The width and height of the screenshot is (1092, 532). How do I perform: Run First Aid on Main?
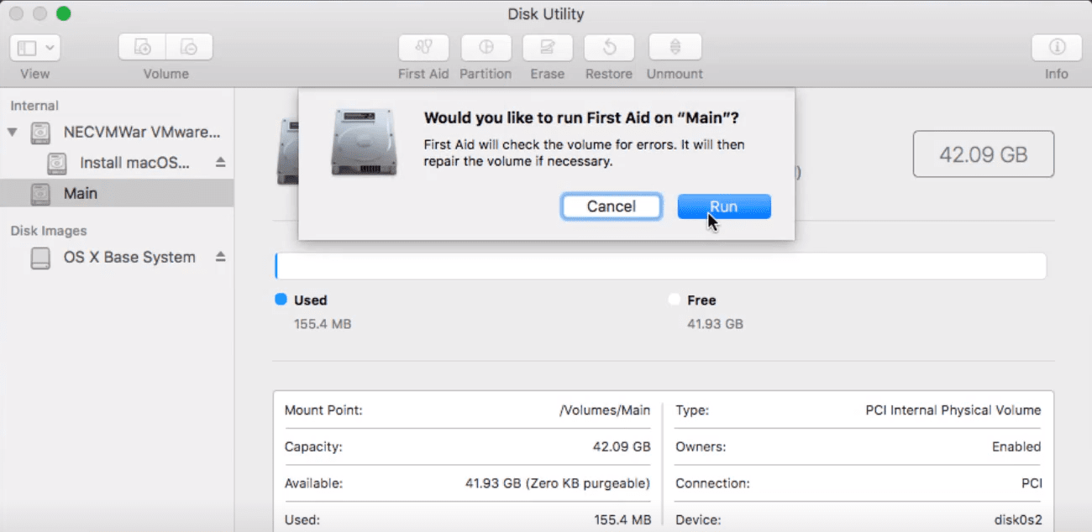click(724, 206)
